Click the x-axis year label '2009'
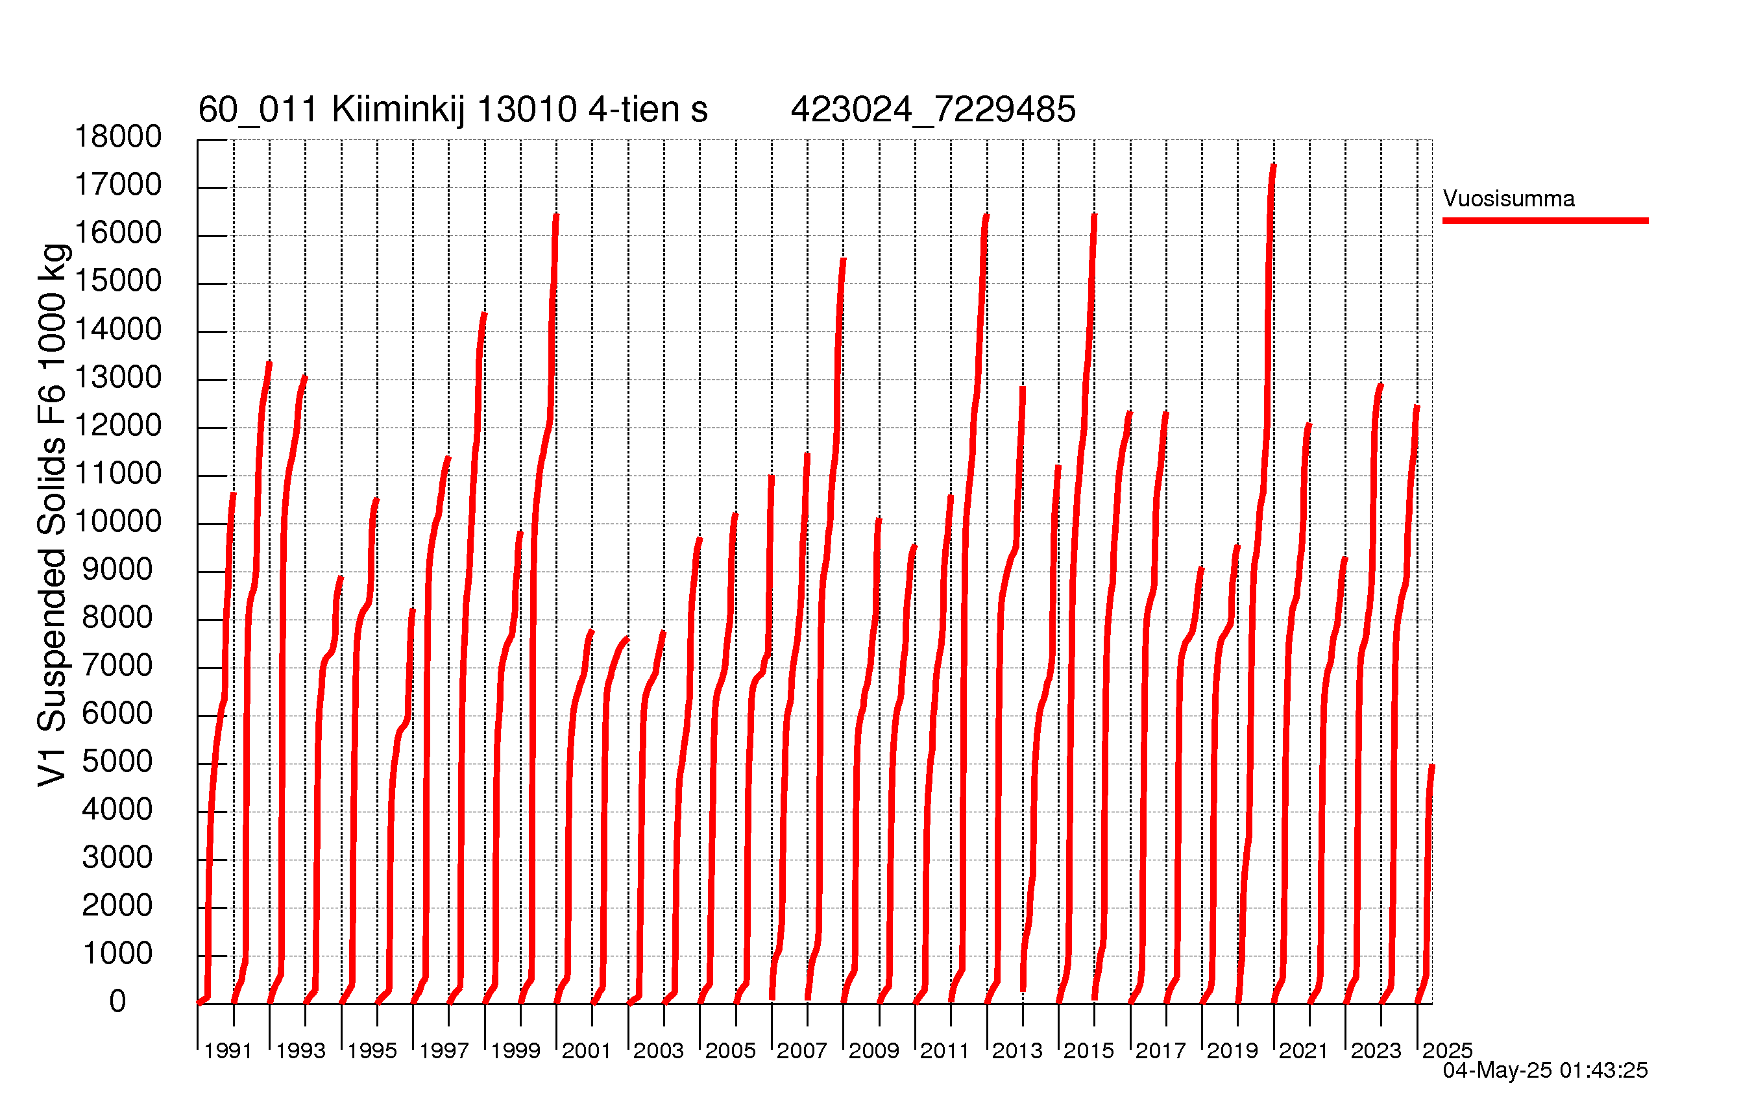 [874, 1051]
